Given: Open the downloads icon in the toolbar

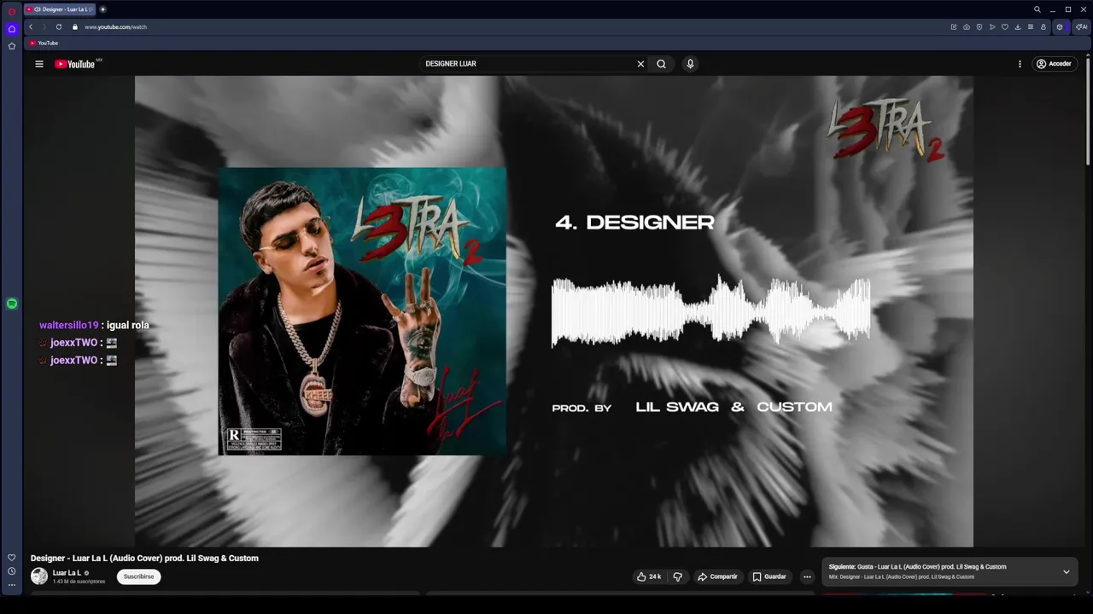Looking at the screenshot, I should coord(1018,27).
